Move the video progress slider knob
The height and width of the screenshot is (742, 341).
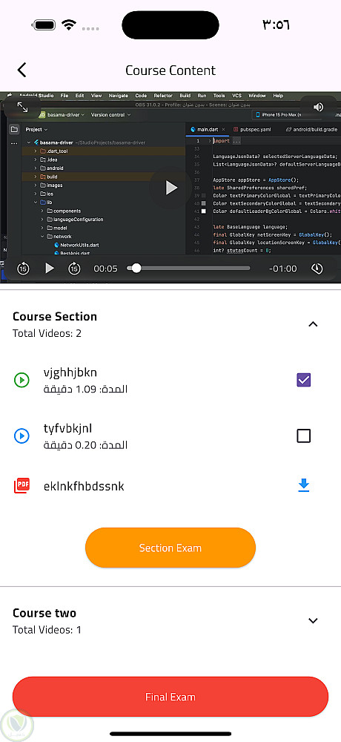(136, 269)
